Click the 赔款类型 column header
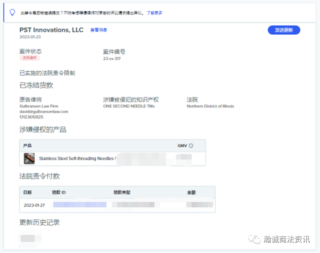This screenshot has width=320, height=253. tap(122, 192)
